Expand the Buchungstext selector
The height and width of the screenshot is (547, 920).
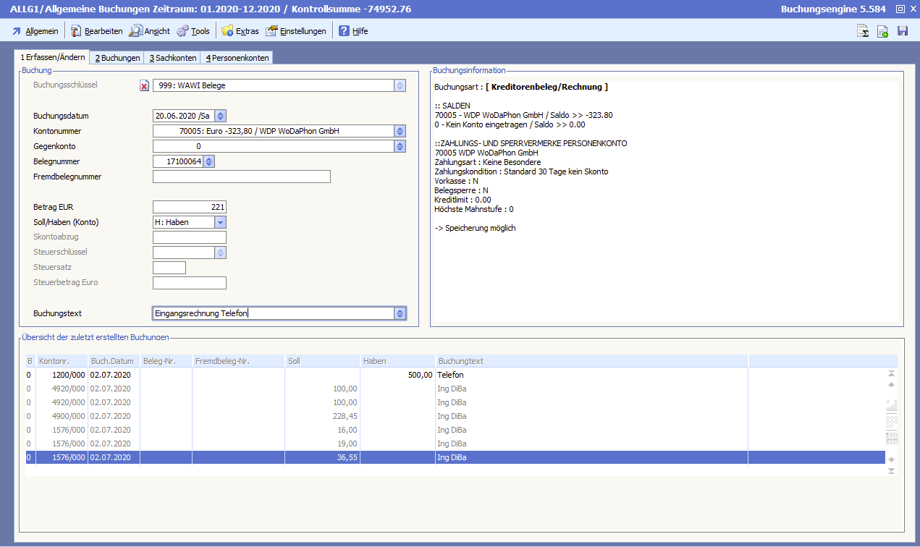[400, 313]
